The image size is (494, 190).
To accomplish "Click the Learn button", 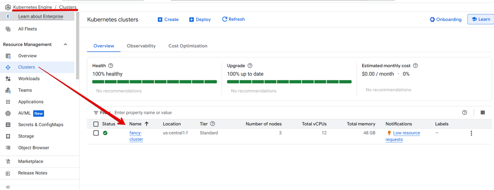I will [x=480, y=19].
